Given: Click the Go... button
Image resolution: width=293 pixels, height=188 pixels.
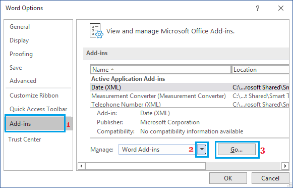Looking at the screenshot, I should pos(237,150).
